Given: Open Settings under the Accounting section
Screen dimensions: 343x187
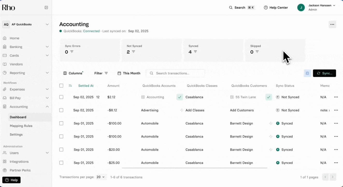Looking at the screenshot, I should click(16, 134).
